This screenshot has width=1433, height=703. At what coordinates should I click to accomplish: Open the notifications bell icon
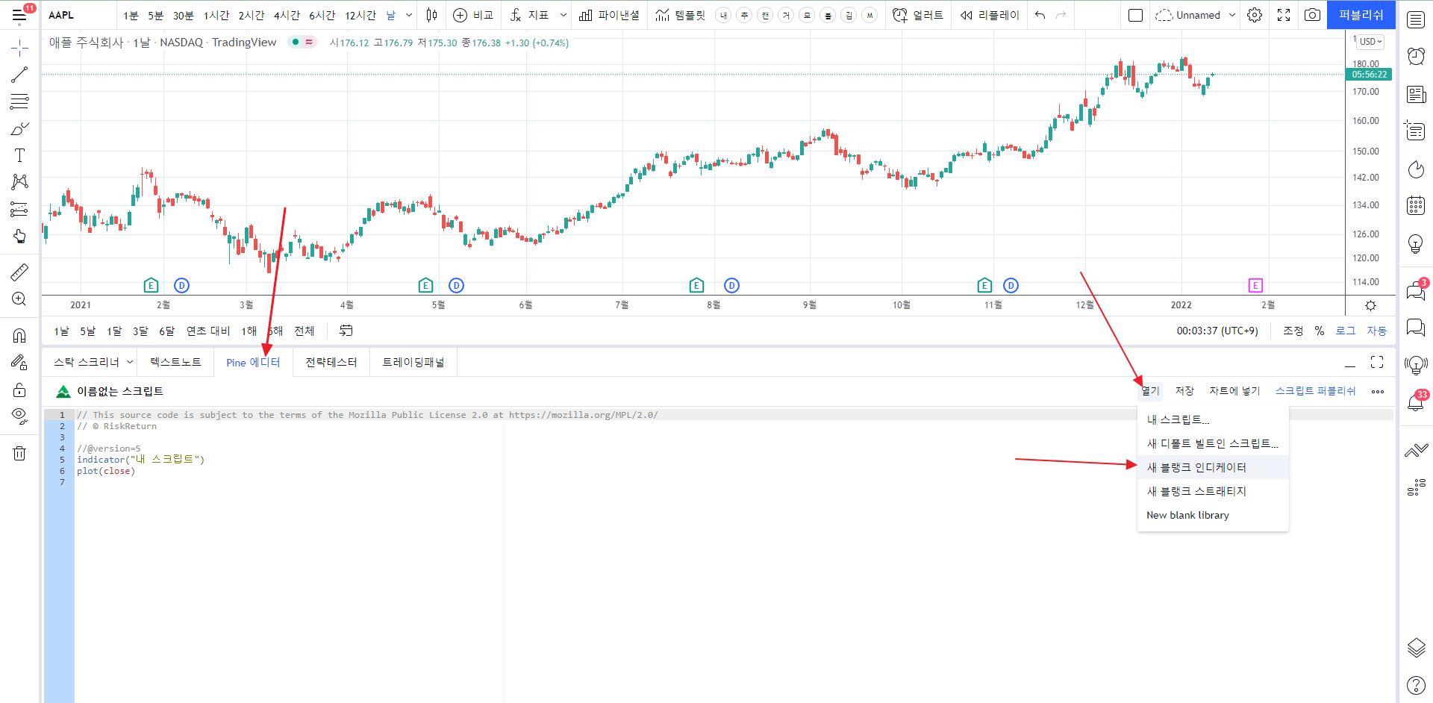[x=1416, y=402]
